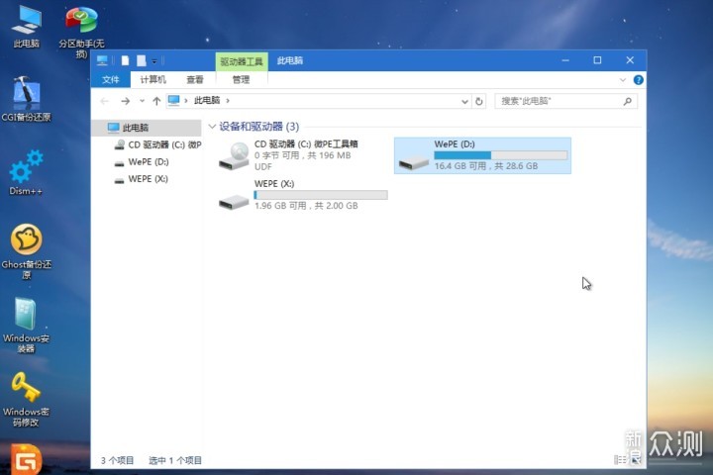Screen dimensions: 713x475
Task: Open the 此电脑 desktop icon
Action: pyautogui.click(x=27, y=28)
